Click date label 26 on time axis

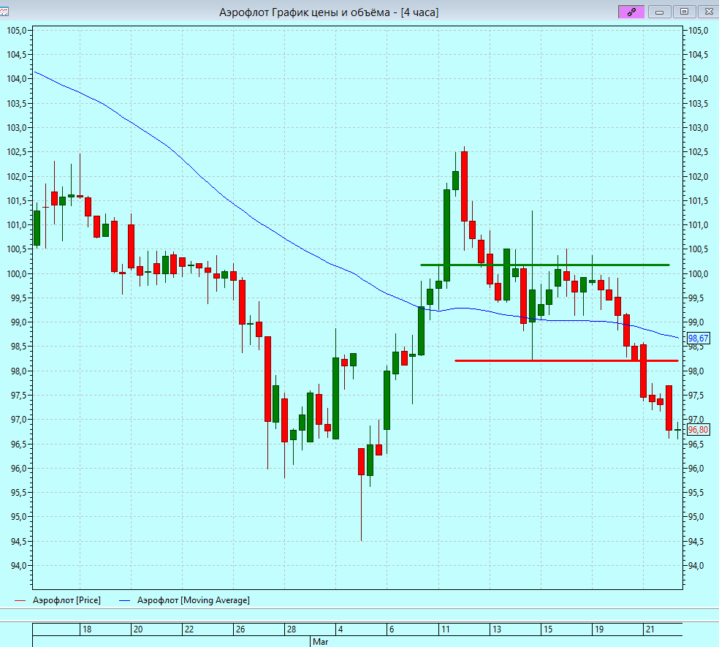tap(240, 629)
